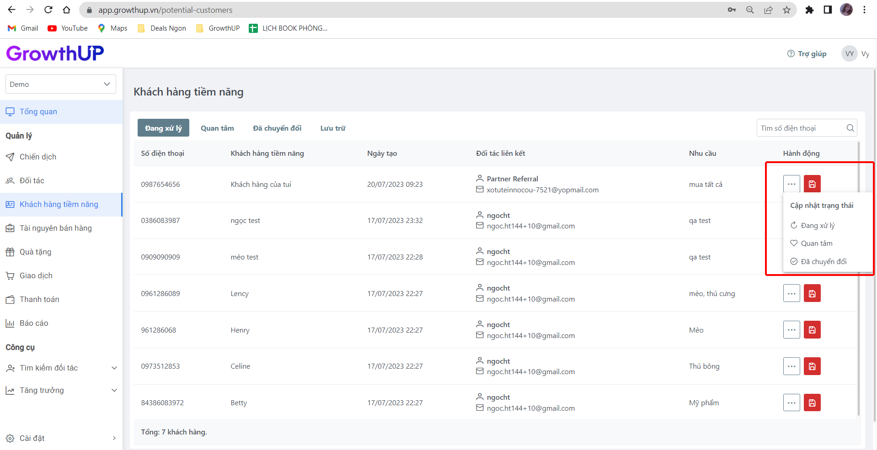Open Trợ giúp help link
Screen dimensions: 877x450
[807, 54]
